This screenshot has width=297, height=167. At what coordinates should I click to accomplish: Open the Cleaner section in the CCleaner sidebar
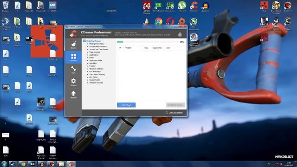(73, 45)
